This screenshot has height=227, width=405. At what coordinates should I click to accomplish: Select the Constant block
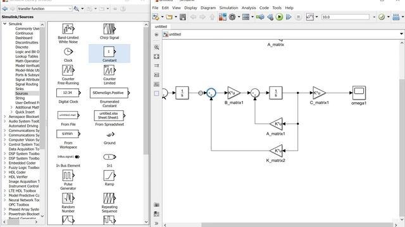coord(109,52)
